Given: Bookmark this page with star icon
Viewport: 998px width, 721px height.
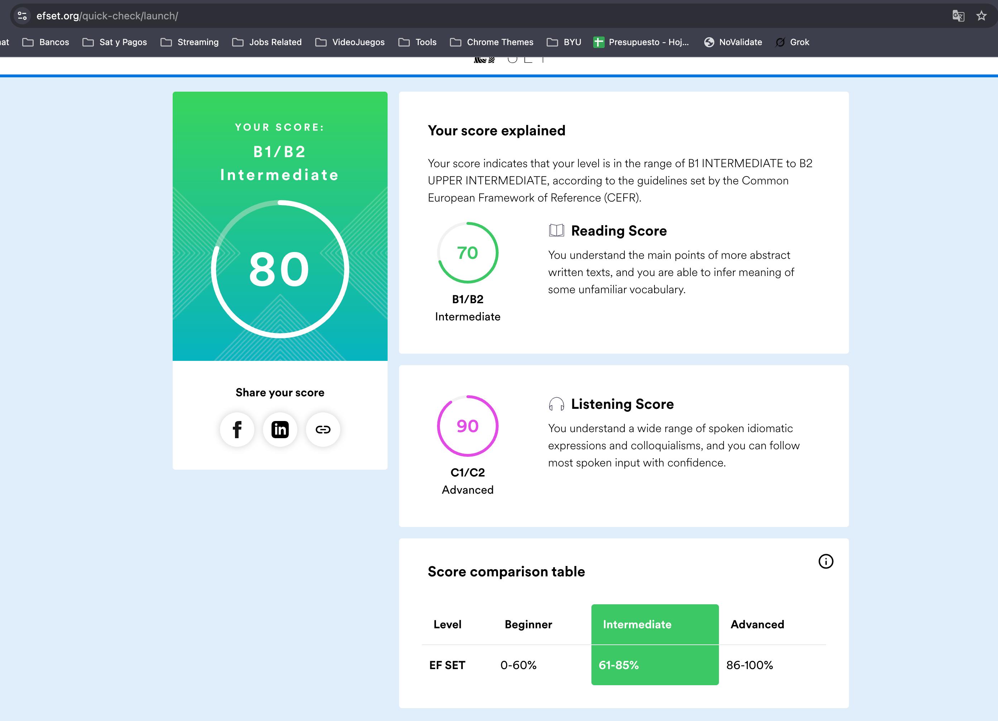Looking at the screenshot, I should pyautogui.click(x=981, y=16).
